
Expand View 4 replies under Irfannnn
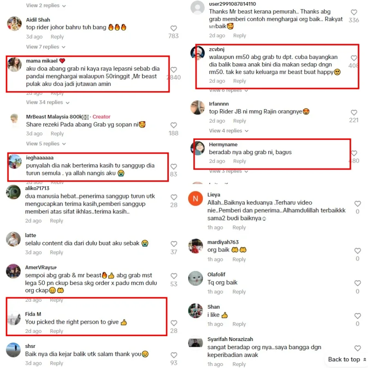(229, 131)
